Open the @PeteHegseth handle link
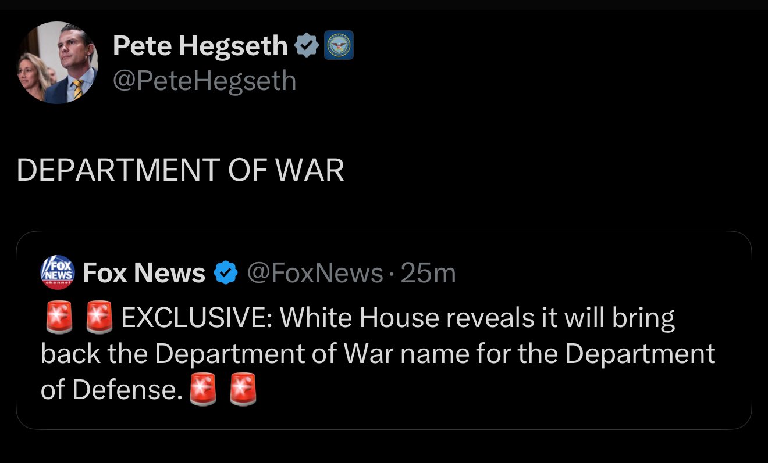Viewport: 768px width, 463px height. 204,81
